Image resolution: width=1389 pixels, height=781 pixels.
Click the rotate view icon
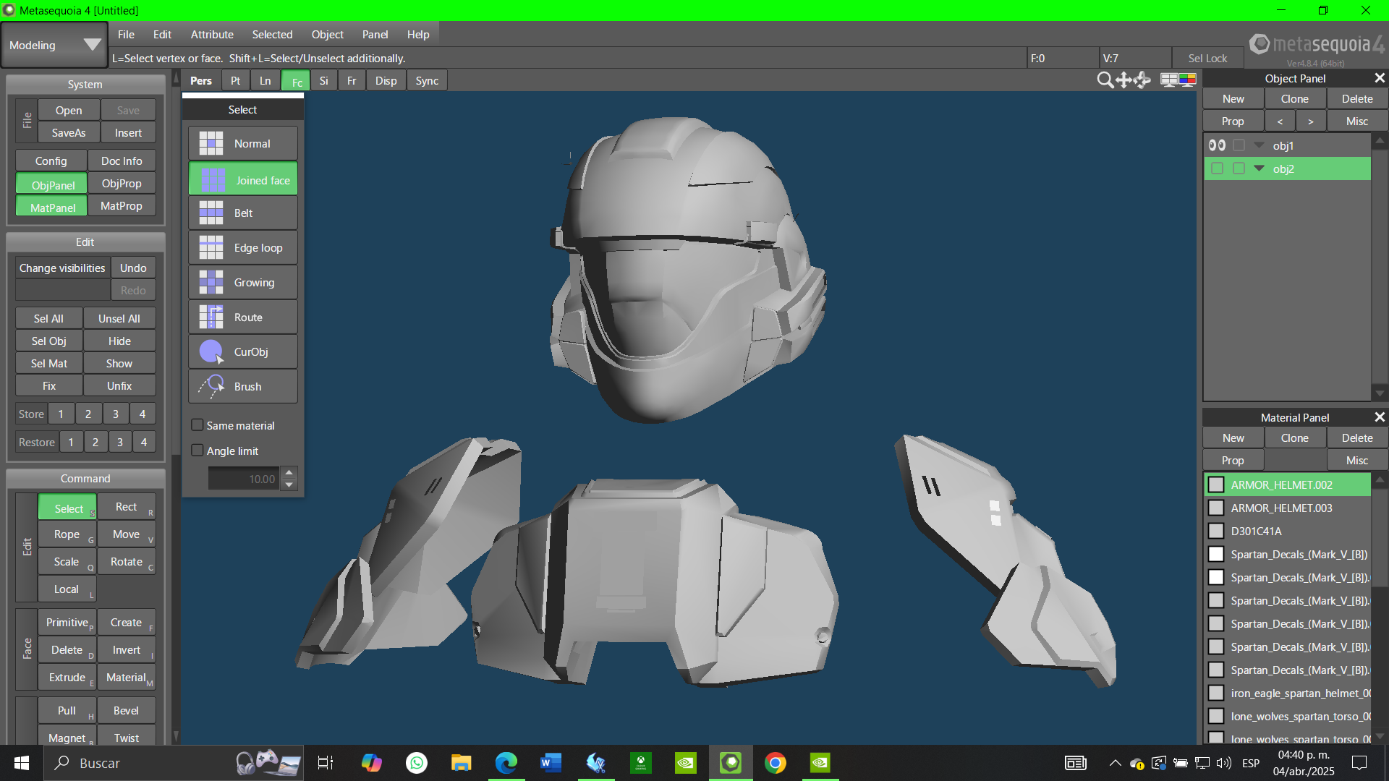pos(1142,80)
